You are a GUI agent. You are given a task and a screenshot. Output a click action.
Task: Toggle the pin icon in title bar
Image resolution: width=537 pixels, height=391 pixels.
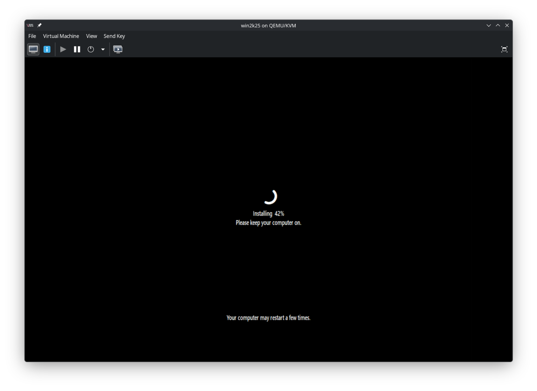click(39, 25)
